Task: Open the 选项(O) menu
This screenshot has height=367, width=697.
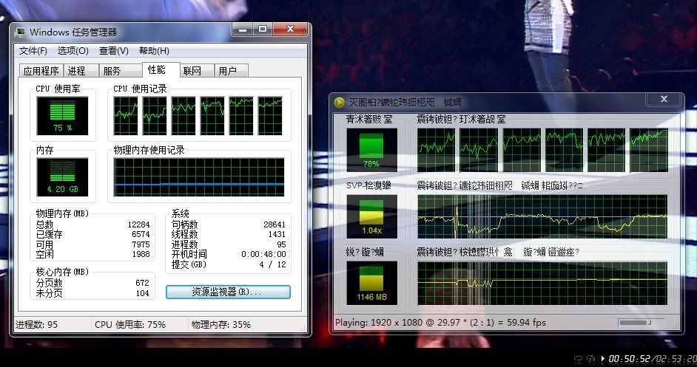Action: pyautogui.click(x=73, y=51)
